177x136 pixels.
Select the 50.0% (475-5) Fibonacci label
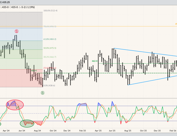pyautogui.click(x=50, y=48)
